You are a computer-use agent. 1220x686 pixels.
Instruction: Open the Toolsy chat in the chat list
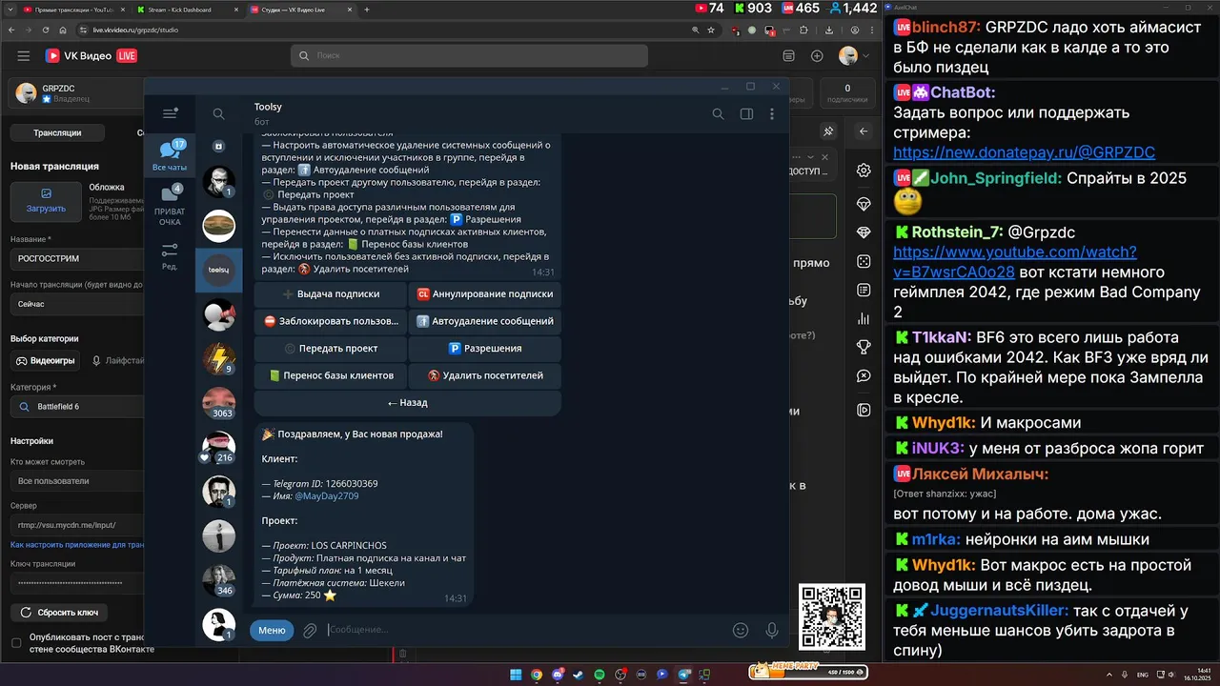coord(219,271)
